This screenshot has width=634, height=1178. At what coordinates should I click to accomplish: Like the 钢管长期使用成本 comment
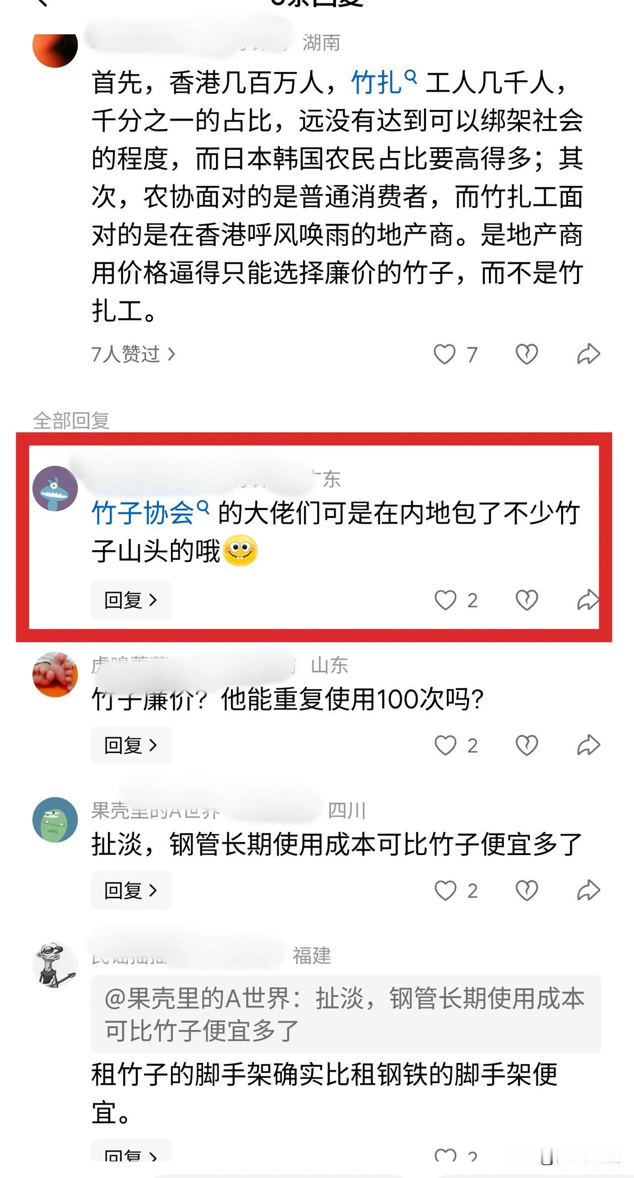pyautogui.click(x=445, y=890)
